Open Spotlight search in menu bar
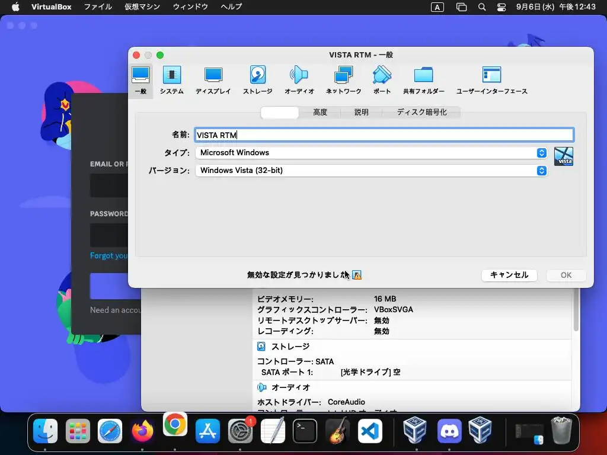 481,7
